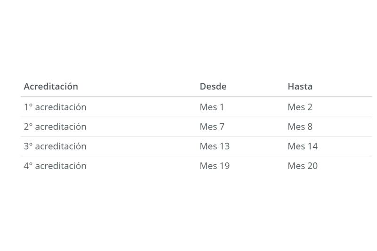Click the Mes 13 cell under Desde
This screenshot has width=377, height=251.
214,146
